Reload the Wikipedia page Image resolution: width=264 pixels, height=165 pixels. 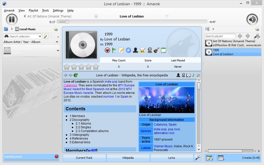76,75
